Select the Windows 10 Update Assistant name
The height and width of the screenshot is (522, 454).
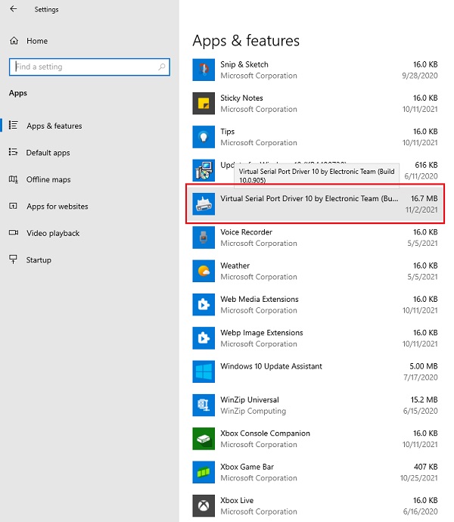tap(271, 366)
